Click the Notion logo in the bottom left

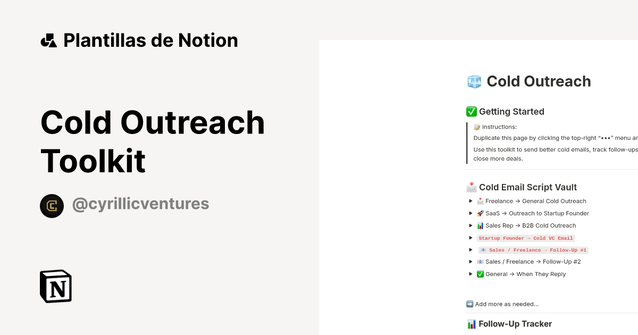pos(55,286)
